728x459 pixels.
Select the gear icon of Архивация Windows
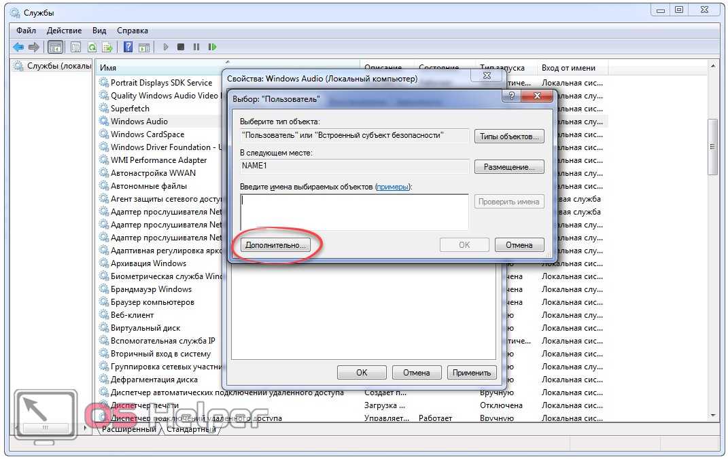tap(104, 263)
